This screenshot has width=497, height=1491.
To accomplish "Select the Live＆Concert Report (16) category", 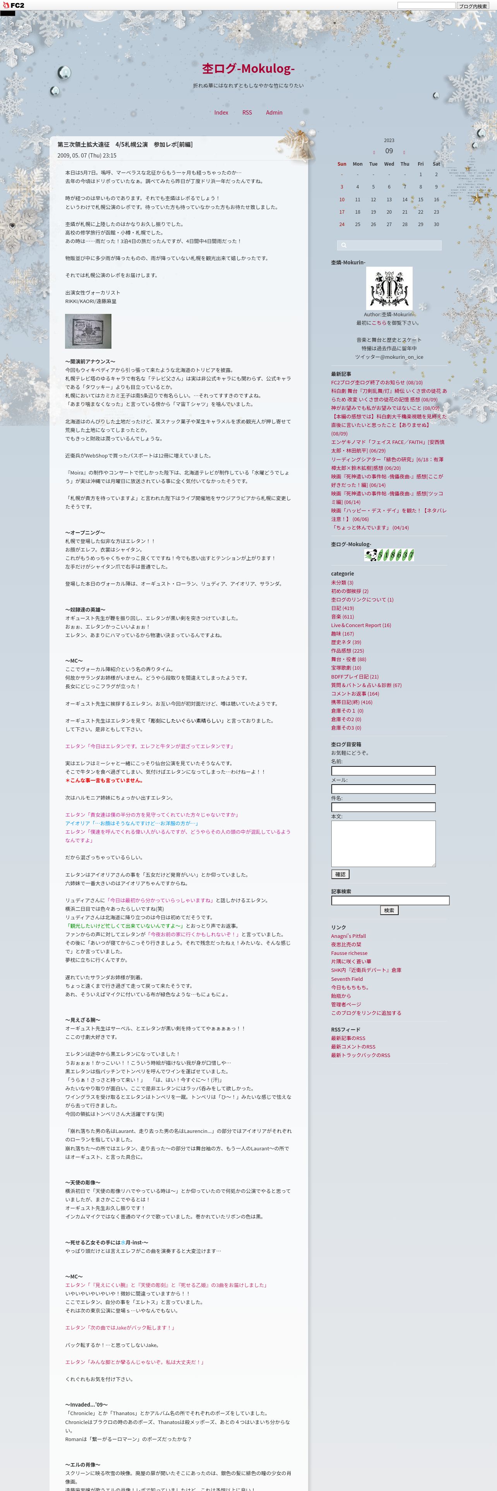I will pos(361,625).
